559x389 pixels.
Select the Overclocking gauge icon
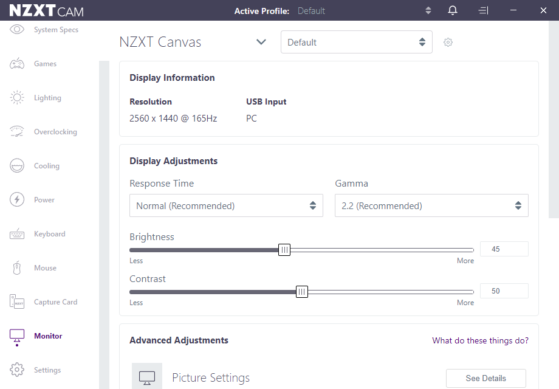(x=17, y=132)
